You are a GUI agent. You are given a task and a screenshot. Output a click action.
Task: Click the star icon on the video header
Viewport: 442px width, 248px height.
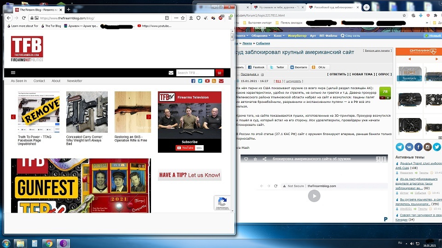(x=255, y=159)
